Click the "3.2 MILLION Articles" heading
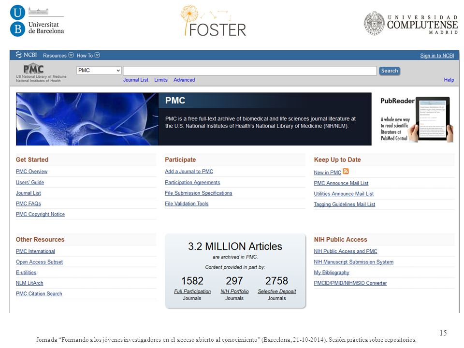This screenshot has width=464, height=348. (235, 246)
